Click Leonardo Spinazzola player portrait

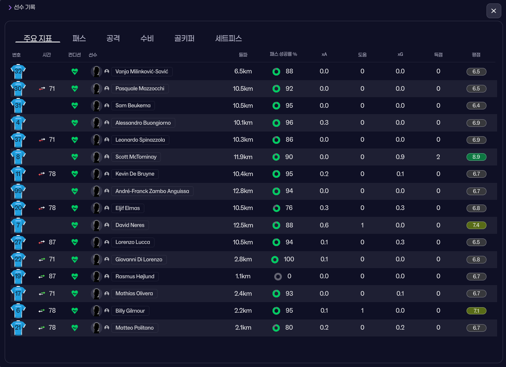(x=96, y=140)
